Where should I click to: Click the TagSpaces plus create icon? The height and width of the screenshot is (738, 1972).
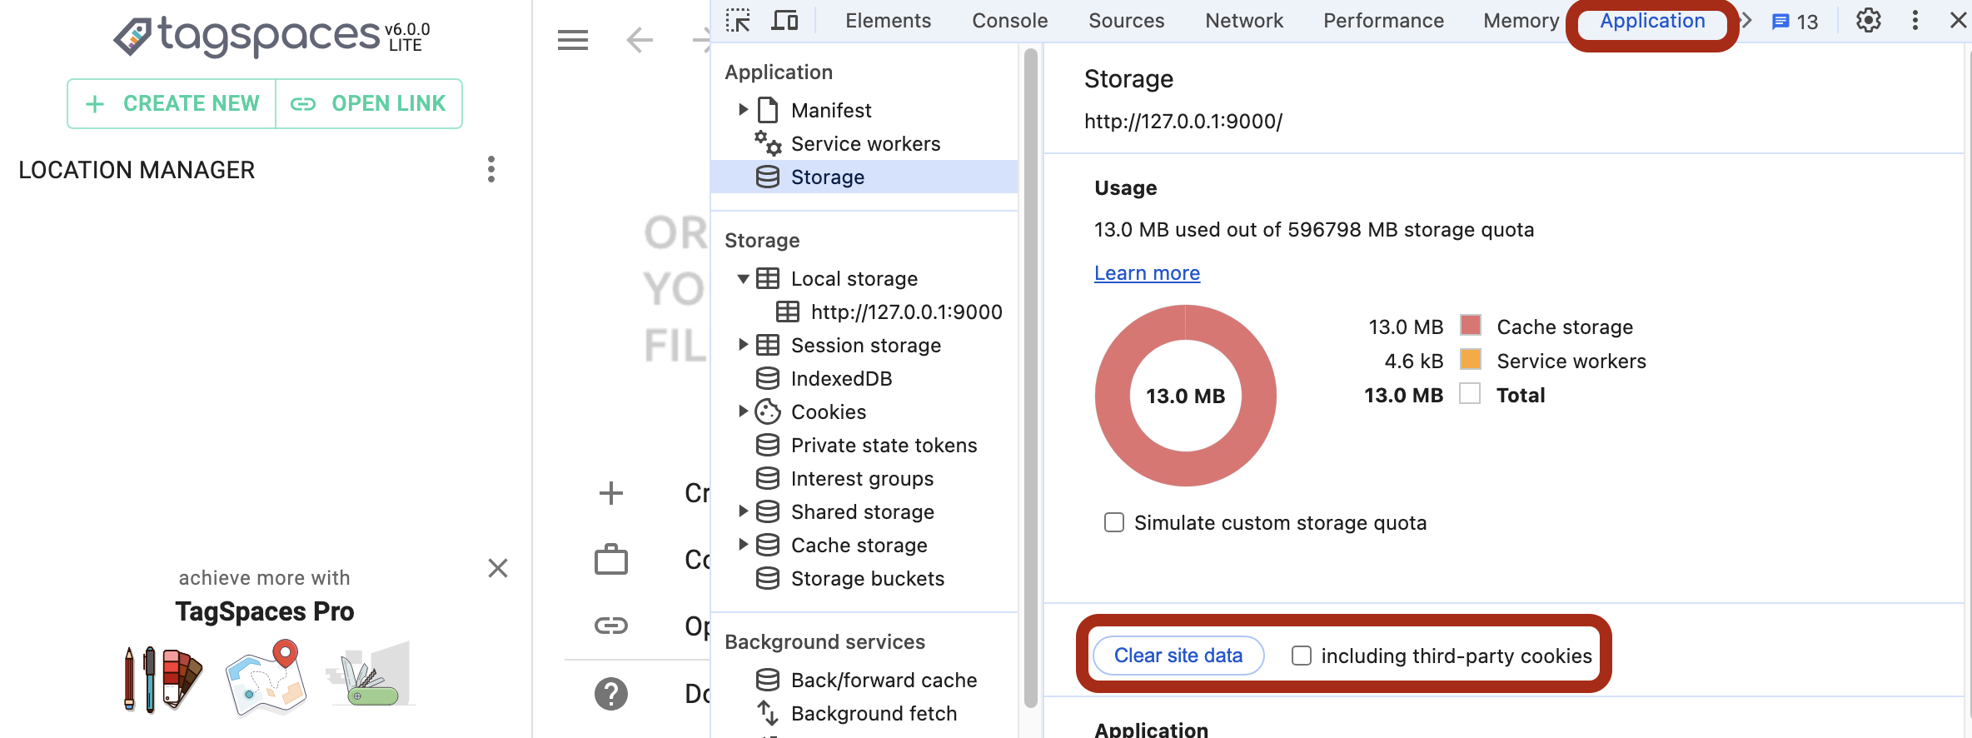pyautogui.click(x=611, y=493)
